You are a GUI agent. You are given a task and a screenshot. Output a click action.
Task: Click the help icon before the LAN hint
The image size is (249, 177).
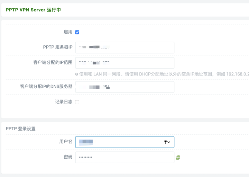pyautogui.click(x=76, y=74)
